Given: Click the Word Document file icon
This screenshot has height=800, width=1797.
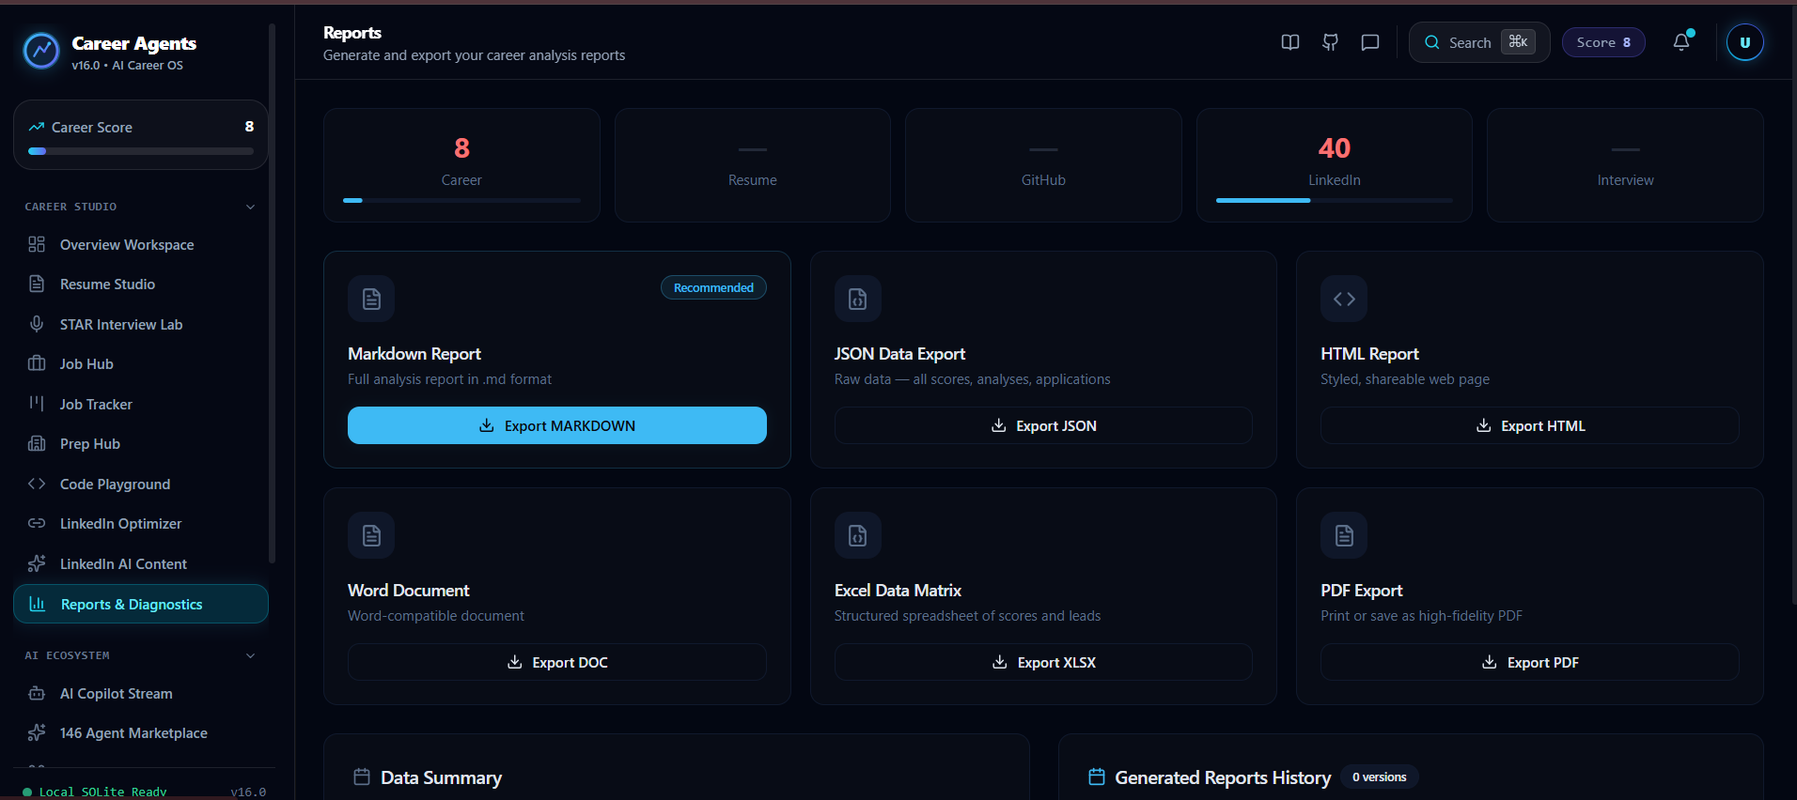Looking at the screenshot, I should 371,535.
